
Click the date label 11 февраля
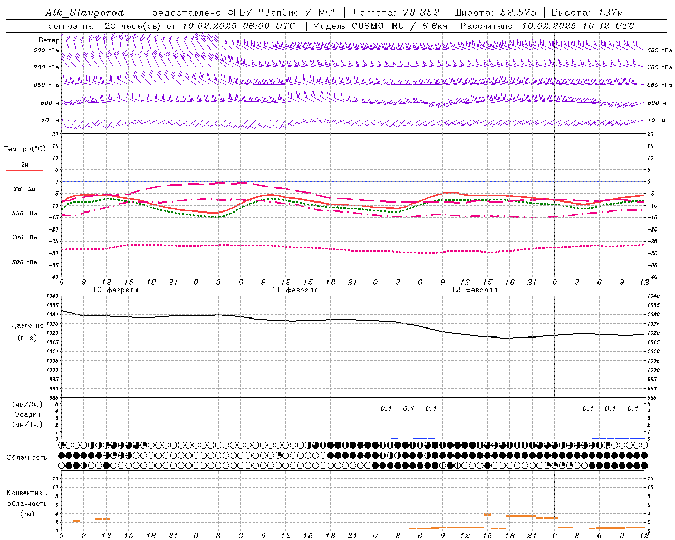point(295,290)
